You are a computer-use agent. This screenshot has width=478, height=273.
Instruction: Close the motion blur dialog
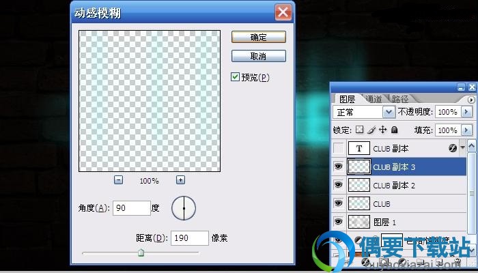tap(283, 12)
